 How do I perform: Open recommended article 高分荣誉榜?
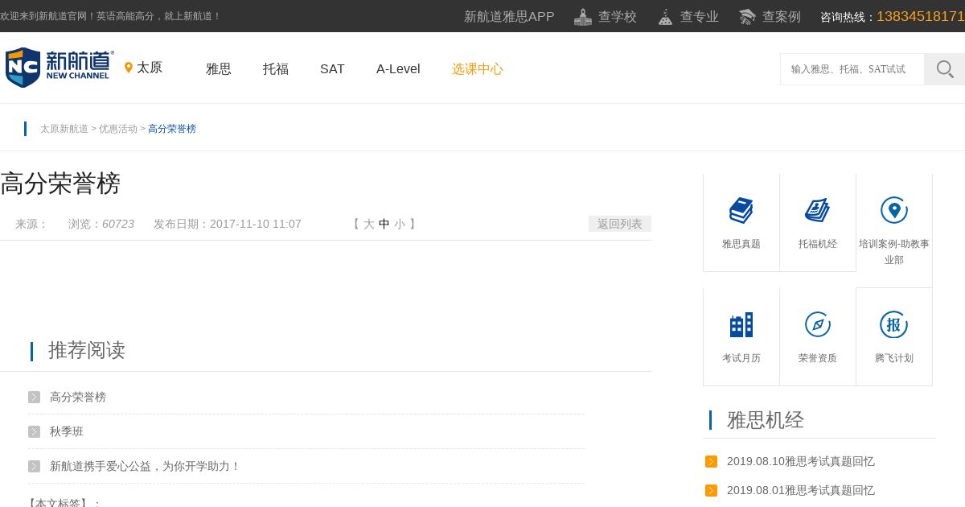coord(78,397)
